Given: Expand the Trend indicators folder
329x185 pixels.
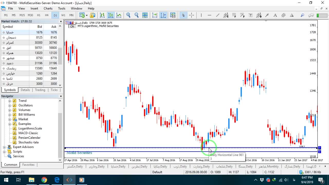Looking at the screenshot, I should pos(10,101).
